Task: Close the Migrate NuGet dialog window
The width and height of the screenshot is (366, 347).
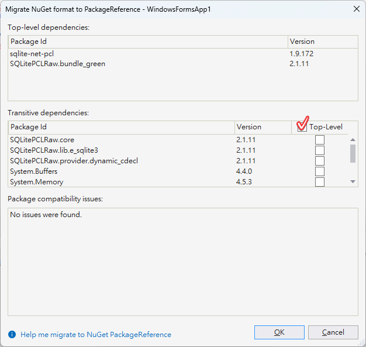Action: (356, 9)
